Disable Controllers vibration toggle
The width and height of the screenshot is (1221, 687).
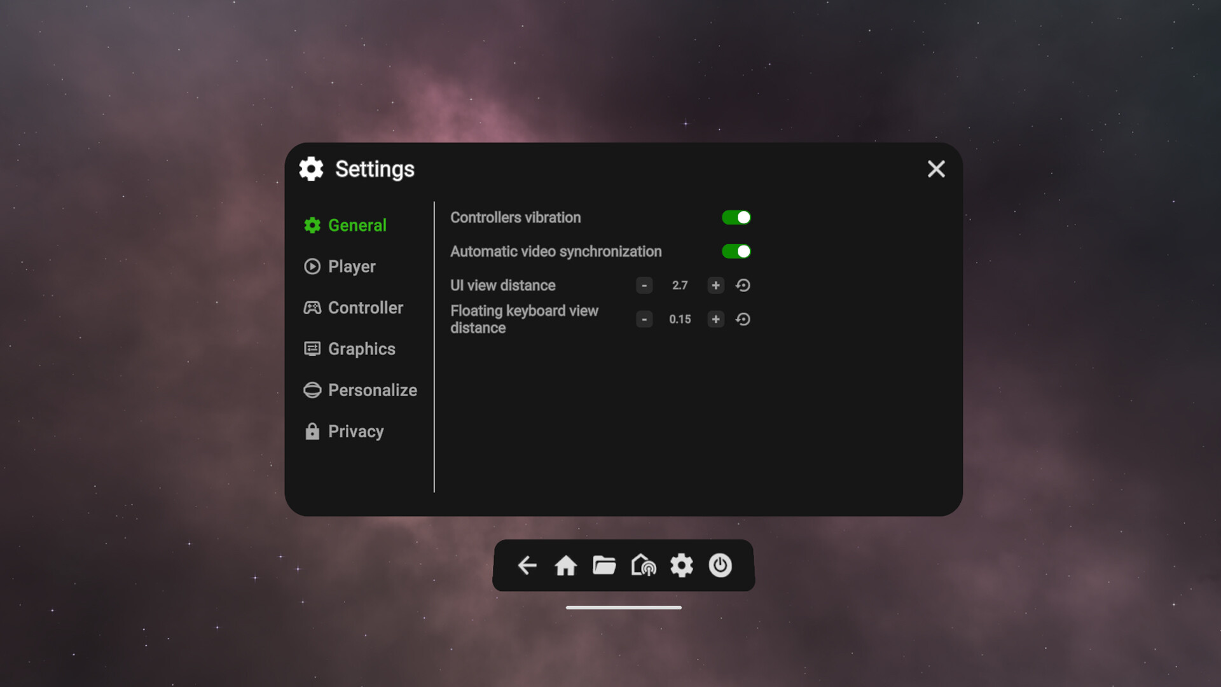pyautogui.click(x=736, y=218)
